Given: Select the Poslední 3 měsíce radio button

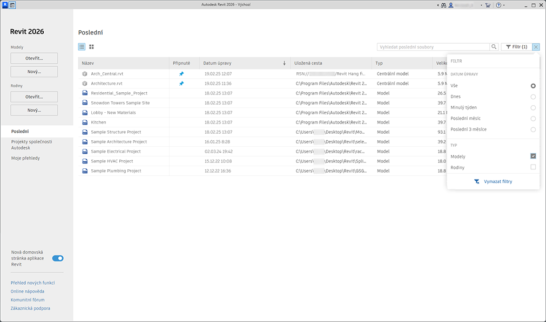Looking at the screenshot, I should click(533, 129).
